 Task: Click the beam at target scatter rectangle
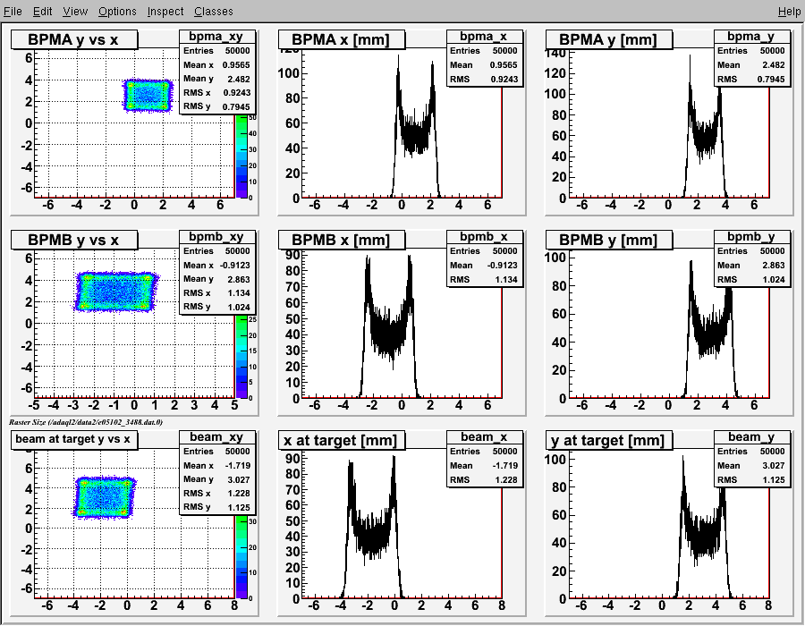click(x=105, y=498)
